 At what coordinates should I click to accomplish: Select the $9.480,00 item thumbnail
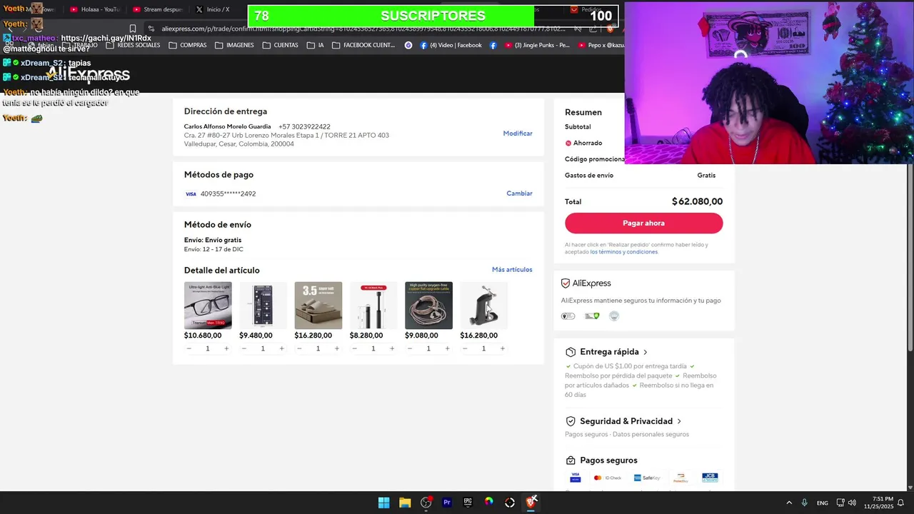[x=263, y=306]
